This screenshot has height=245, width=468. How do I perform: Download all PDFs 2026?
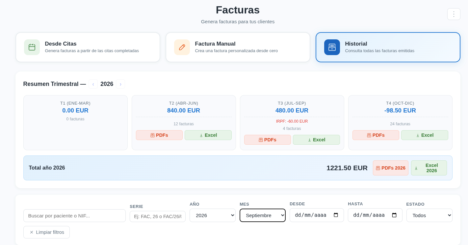click(391, 168)
